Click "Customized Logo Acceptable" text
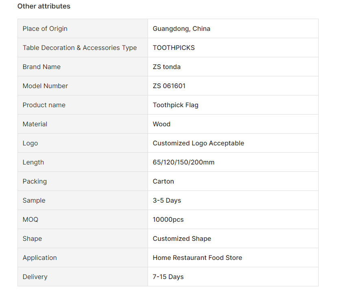Viewport: 346px width, 290px height. point(198,143)
